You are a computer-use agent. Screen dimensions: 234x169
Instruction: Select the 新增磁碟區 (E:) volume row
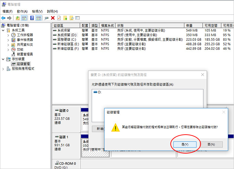pos(143,44)
